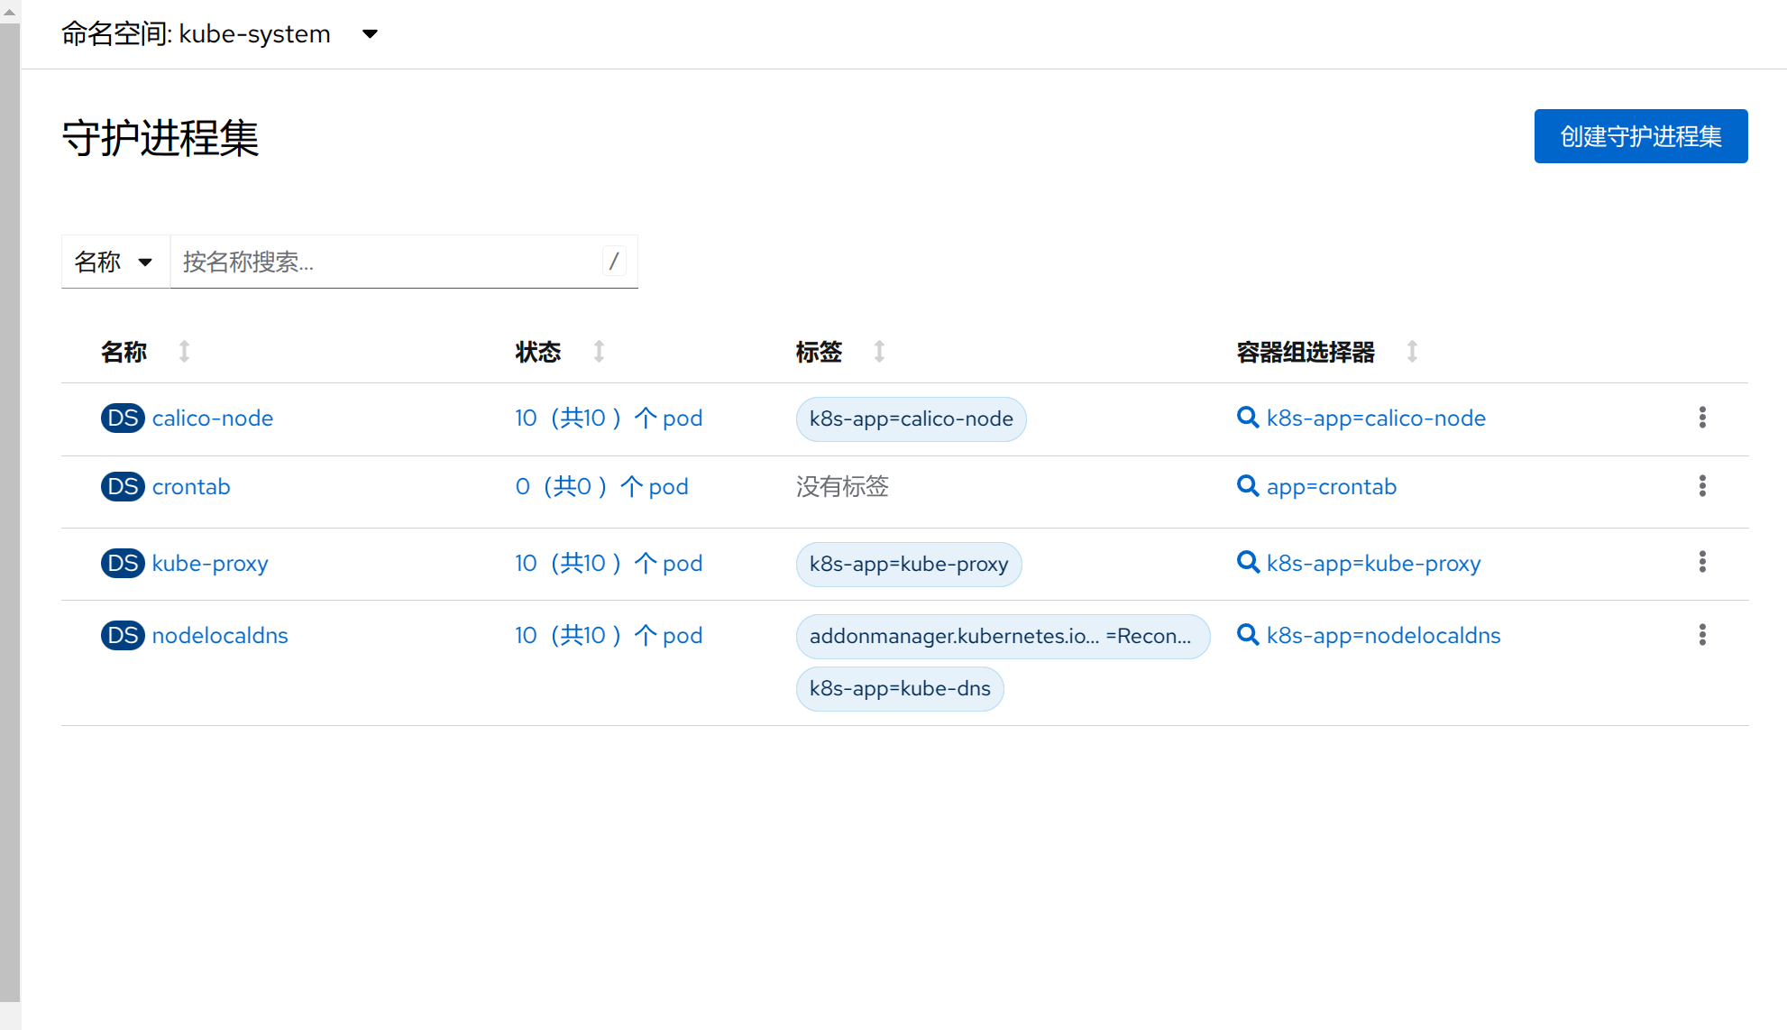Screen dimensions: 1787x1030
Task: Open crontab pod count status link
Action: (601, 487)
